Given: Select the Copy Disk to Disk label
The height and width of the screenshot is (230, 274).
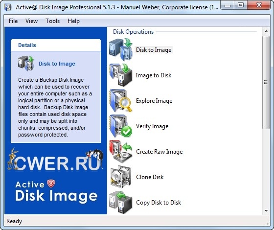Looking at the screenshot, I should click(x=159, y=203).
